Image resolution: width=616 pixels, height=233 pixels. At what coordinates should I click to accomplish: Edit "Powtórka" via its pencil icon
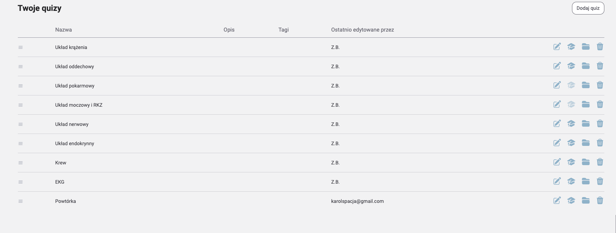pos(556,201)
